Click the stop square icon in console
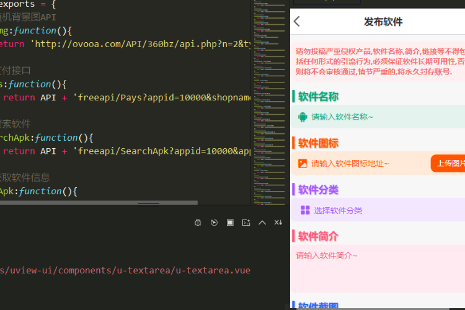The width and height of the screenshot is (465, 310). coord(230,223)
